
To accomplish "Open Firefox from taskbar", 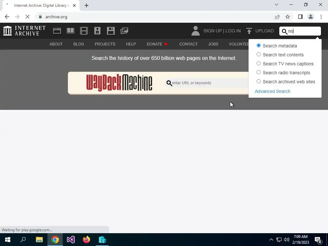I will pos(86,240).
